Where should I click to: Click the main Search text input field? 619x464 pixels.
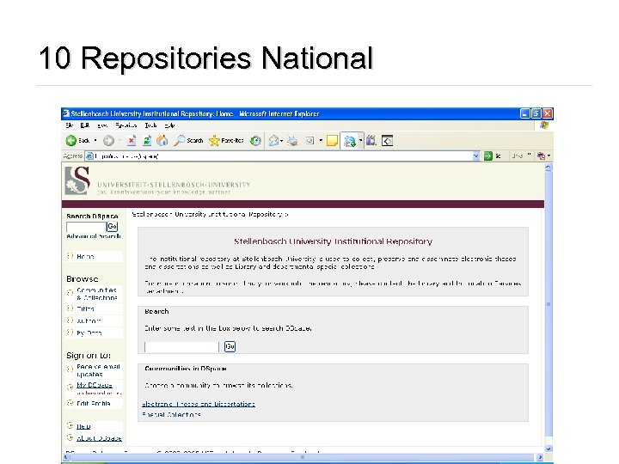(181, 347)
